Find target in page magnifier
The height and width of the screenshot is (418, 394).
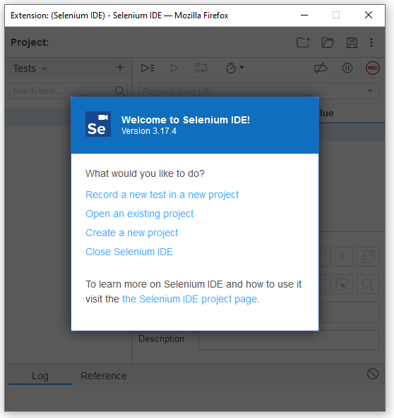[368, 285]
